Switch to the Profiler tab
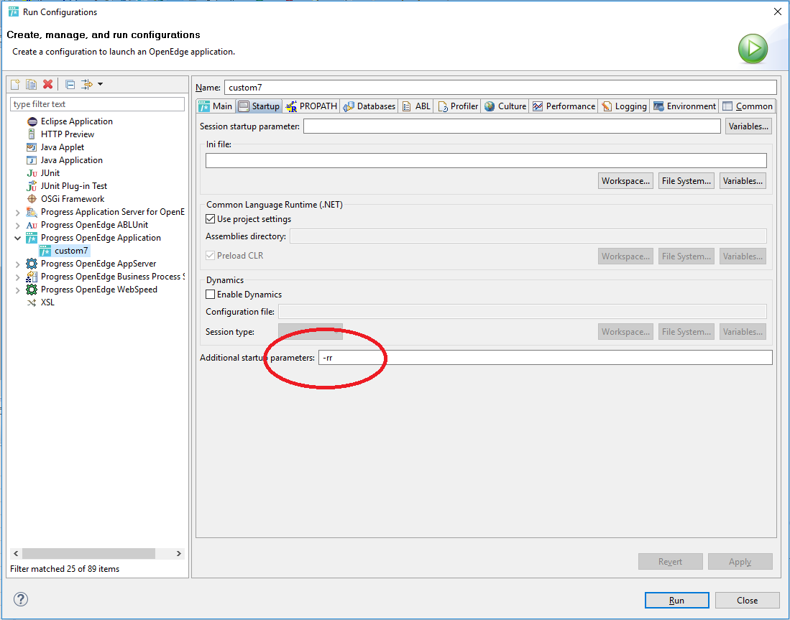 pyautogui.click(x=459, y=106)
